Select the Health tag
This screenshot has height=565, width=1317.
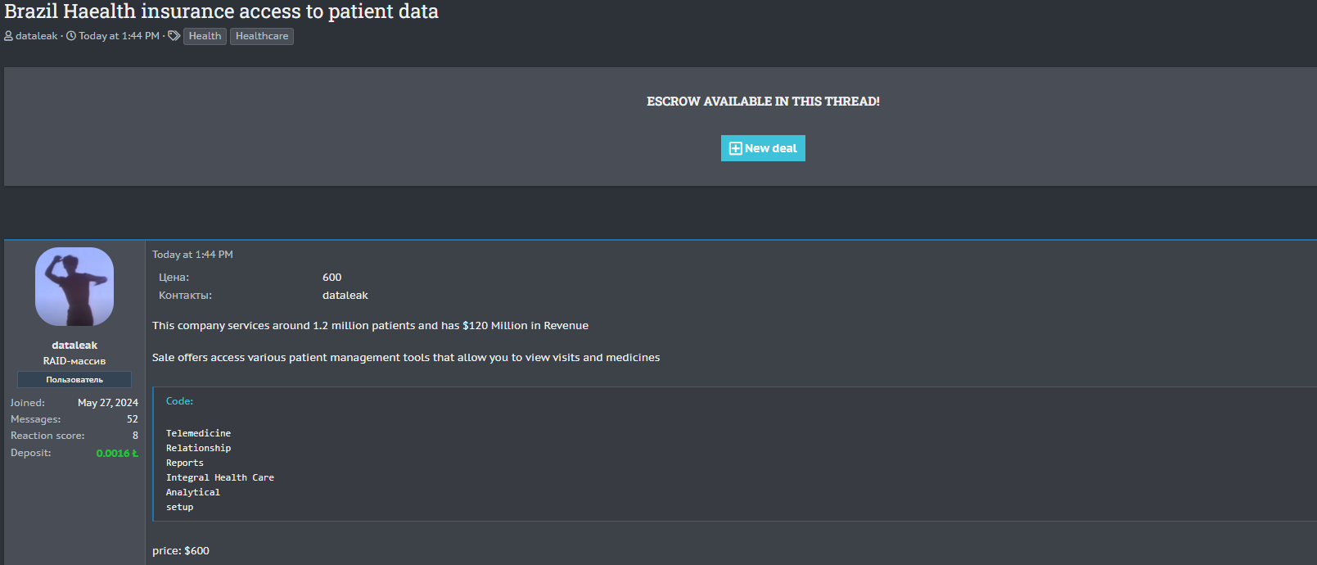click(x=205, y=36)
